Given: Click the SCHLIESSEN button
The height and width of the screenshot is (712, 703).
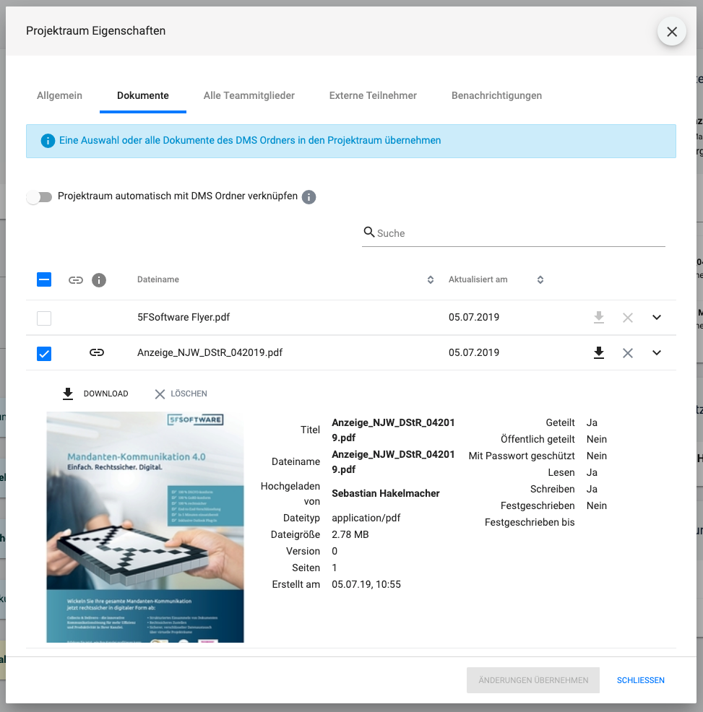Looking at the screenshot, I should click(640, 680).
